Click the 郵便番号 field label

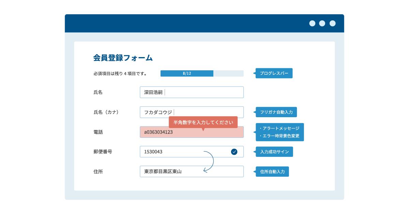pyautogui.click(x=103, y=152)
